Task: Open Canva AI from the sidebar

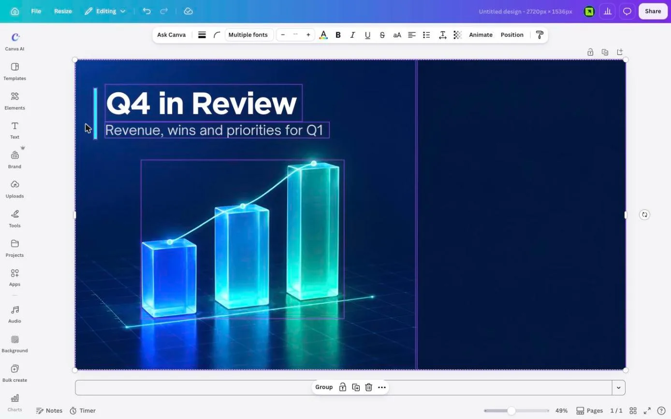Action: click(x=15, y=42)
